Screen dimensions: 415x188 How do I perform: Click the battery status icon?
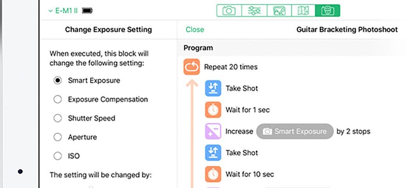click(x=87, y=11)
